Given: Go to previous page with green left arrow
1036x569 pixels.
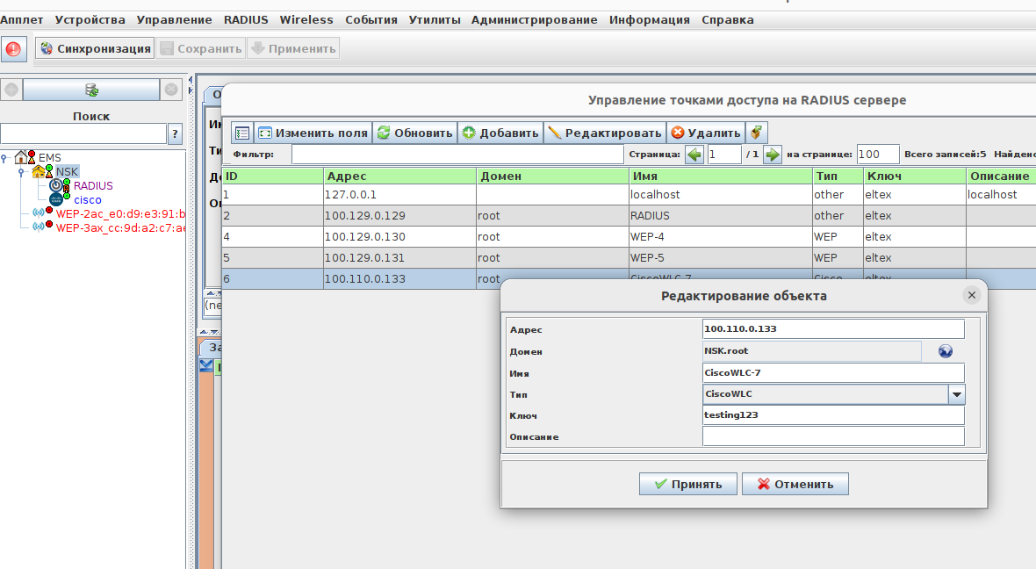Looking at the screenshot, I should click(x=694, y=155).
